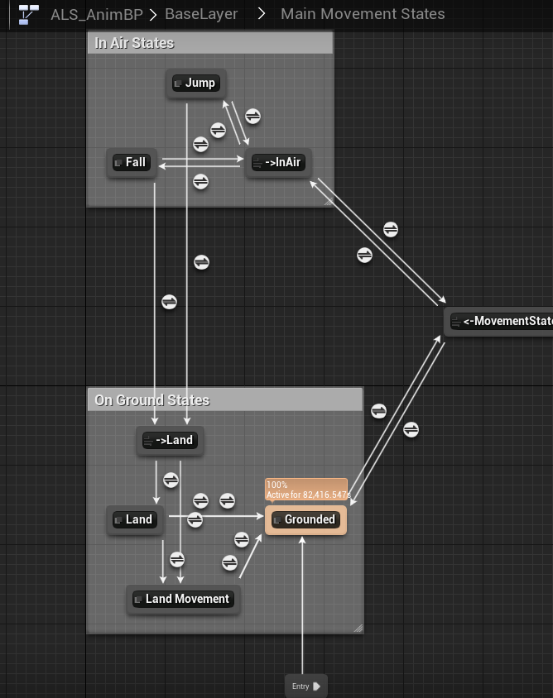The height and width of the screenshot is (698, 553).
Task: Click Main Movement States breadcrumb label
Action: pyautogui.click(x=363, y=14)
